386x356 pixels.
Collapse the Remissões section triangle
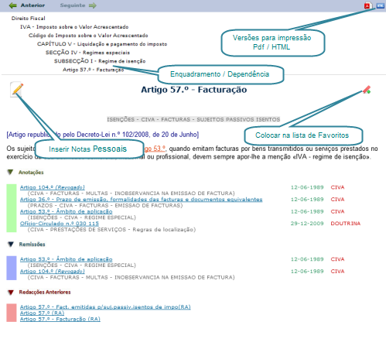point(11,244)
